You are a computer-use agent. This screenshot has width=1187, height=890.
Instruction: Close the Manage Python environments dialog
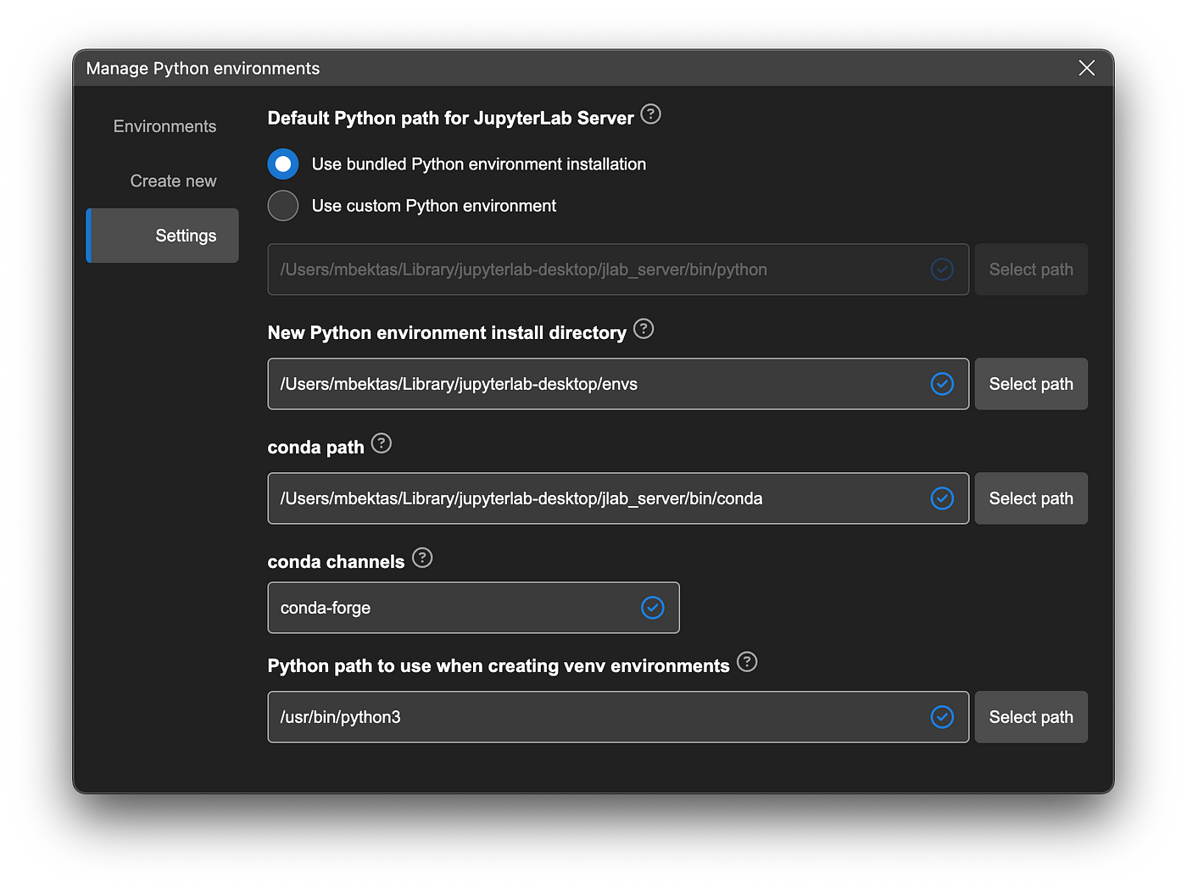(x=1087, y=68)
